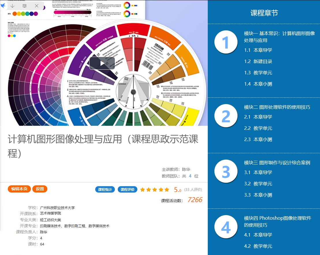Viewport: 320px width, 255px height.
Task: Open the 设置 settings button
Action: coord(40,189)
